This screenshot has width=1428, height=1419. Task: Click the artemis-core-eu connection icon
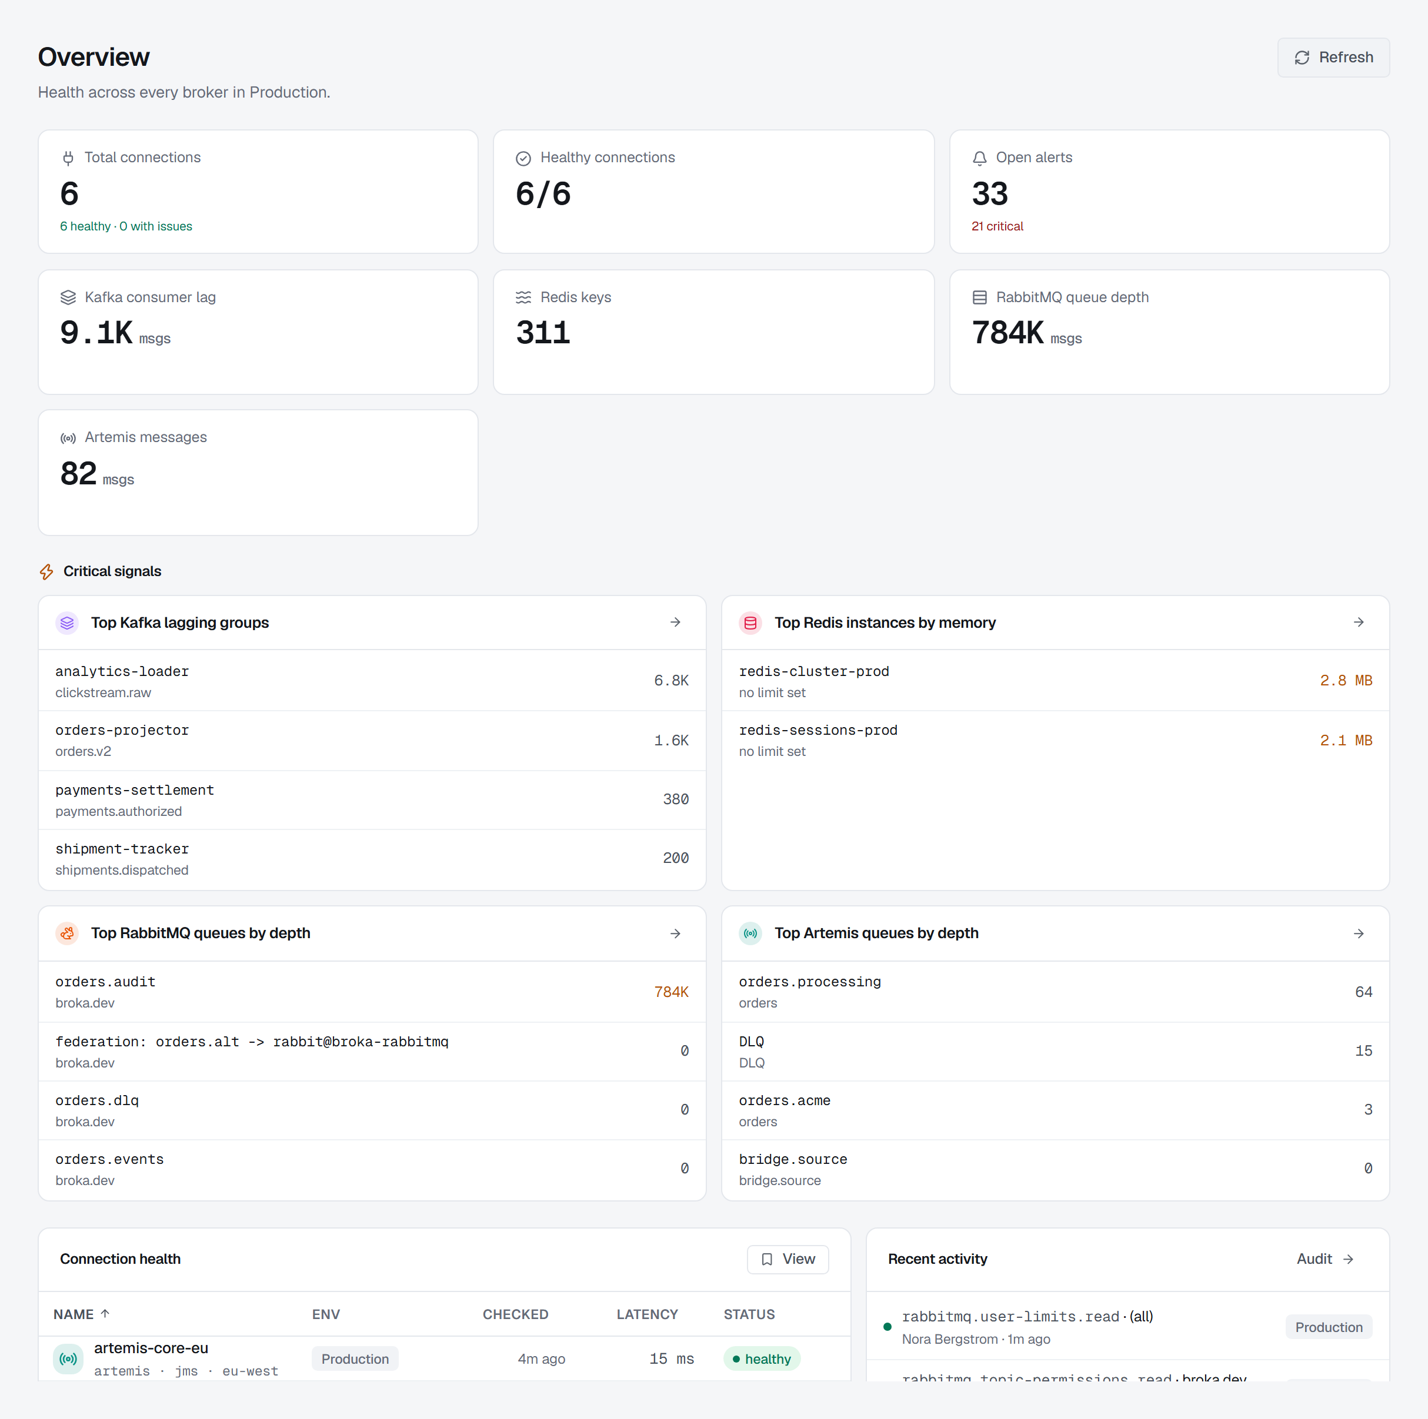click(x=68, y=1359)
